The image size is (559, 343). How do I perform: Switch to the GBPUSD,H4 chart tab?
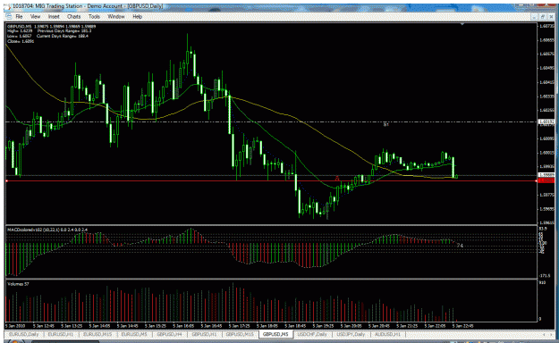click(x=169, y=334)
